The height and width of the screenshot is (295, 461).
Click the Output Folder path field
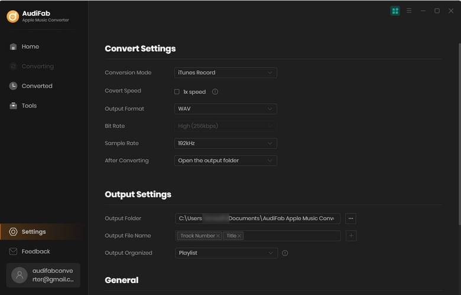pyautogui.click(x=258, y=218)
